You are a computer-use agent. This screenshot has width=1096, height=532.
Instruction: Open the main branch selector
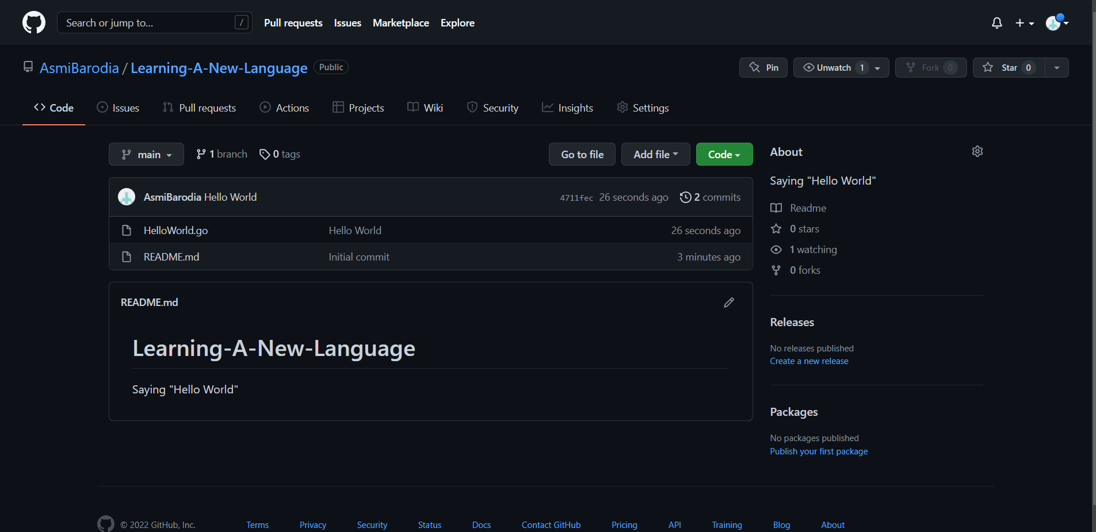coord(146,154)
